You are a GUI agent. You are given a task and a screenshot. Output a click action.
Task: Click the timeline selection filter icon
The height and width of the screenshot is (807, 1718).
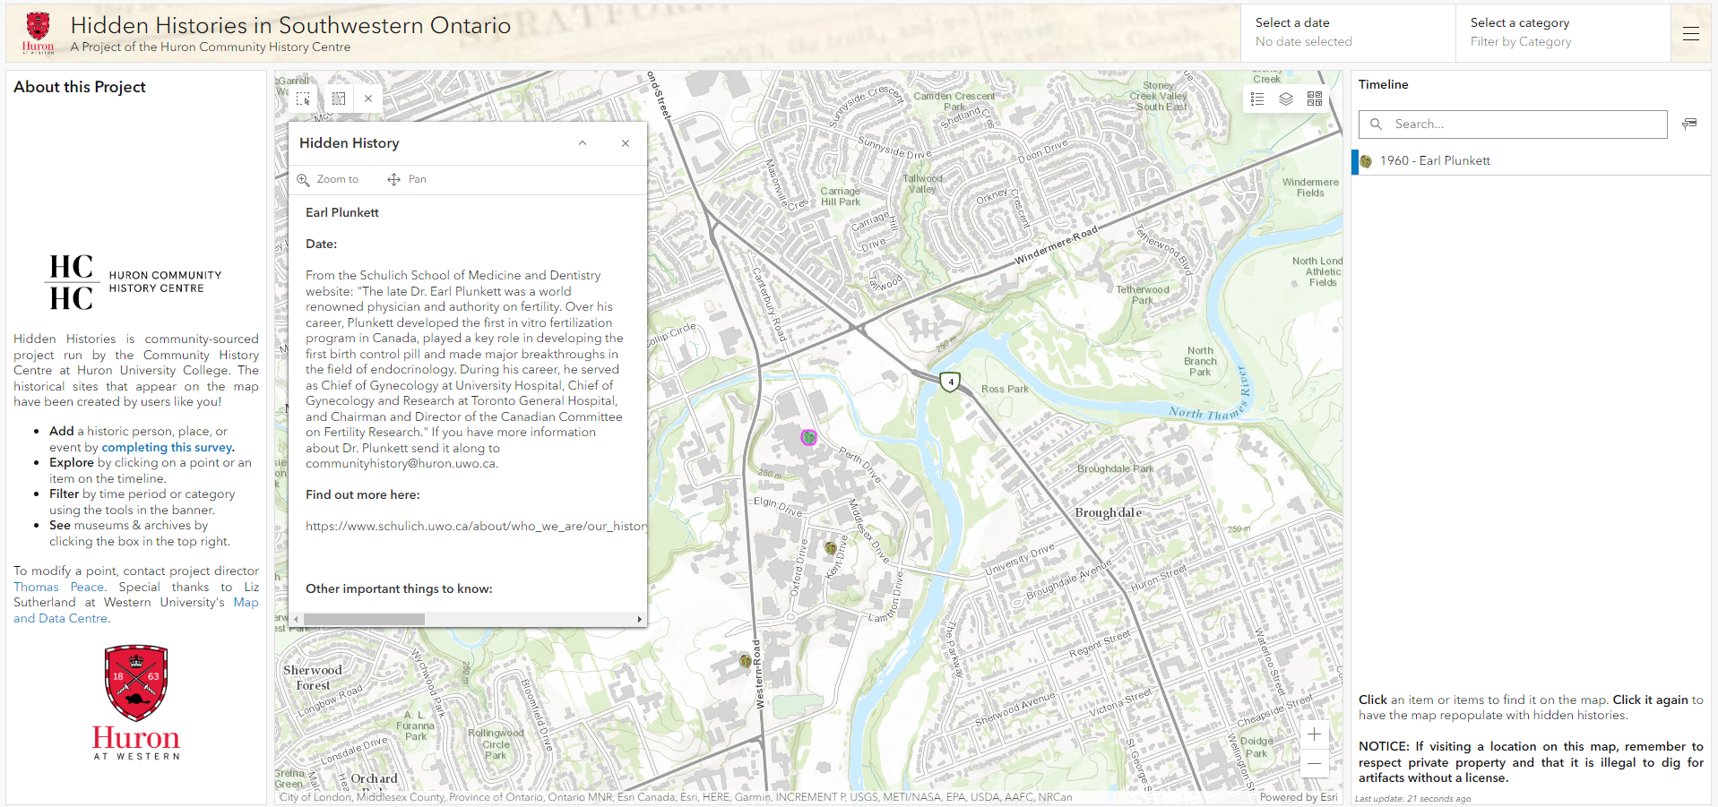(x=1689, y=124)
